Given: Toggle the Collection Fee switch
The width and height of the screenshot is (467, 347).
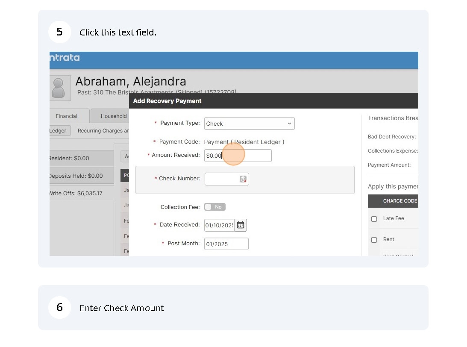Looking at the screenshot, I should [x=215, y=207].
